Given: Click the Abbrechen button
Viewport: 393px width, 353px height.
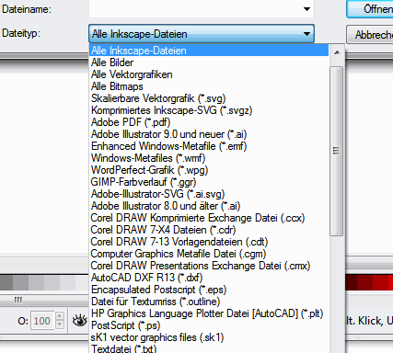Looking at the screenshot, I should (x=370, y=34).
